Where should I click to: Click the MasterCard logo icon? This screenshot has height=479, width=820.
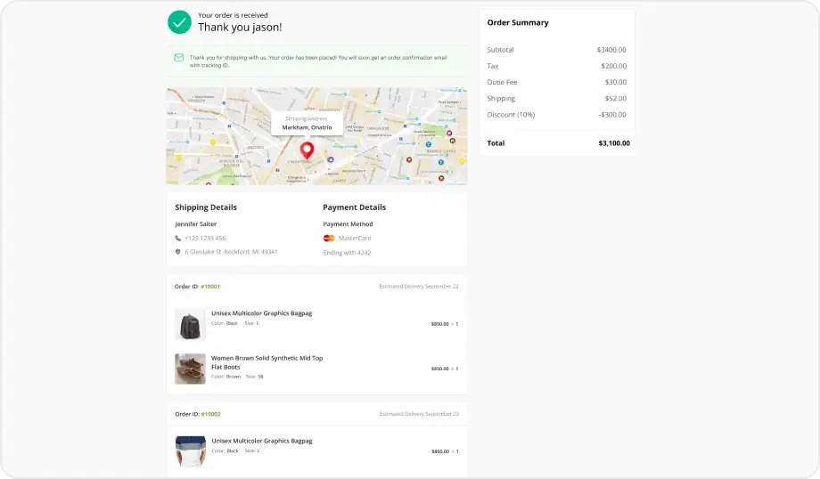[x=329, y=239]
